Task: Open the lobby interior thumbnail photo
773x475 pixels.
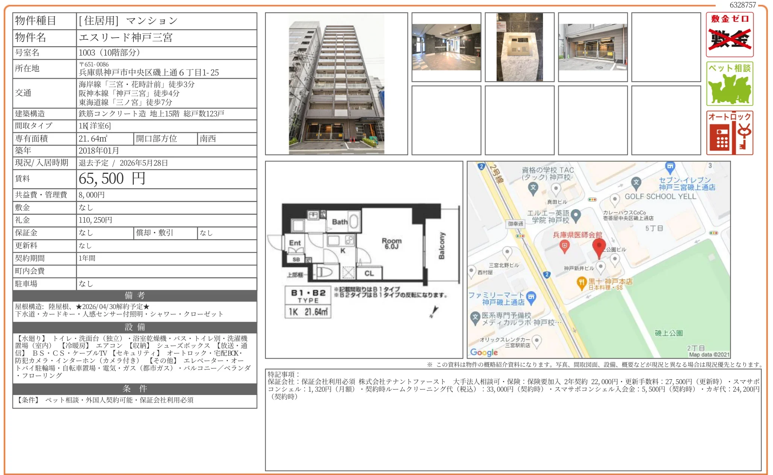Action: [x=446, y=47]
